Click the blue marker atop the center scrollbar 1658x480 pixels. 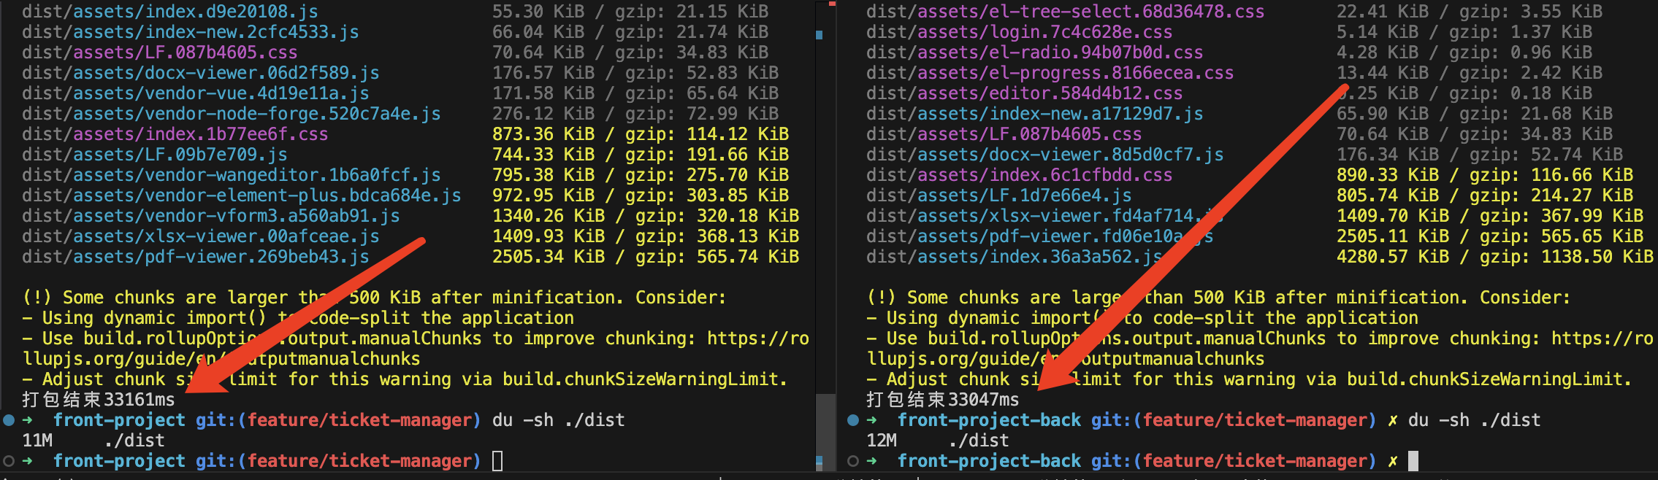819,35
